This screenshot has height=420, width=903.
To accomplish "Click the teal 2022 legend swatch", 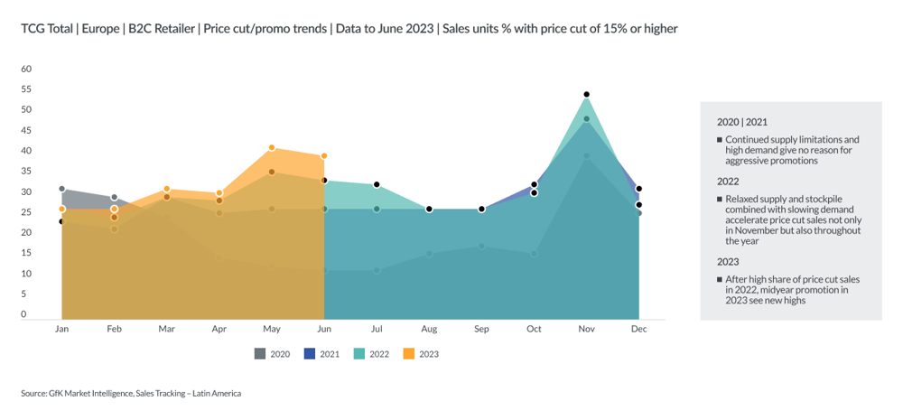I will (358, 354).
